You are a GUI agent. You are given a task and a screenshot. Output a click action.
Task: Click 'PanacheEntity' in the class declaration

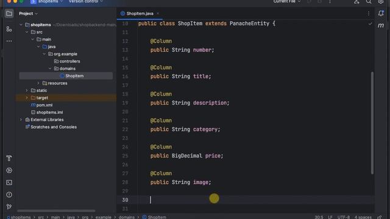pyautogui.click(x=249, y=24)
